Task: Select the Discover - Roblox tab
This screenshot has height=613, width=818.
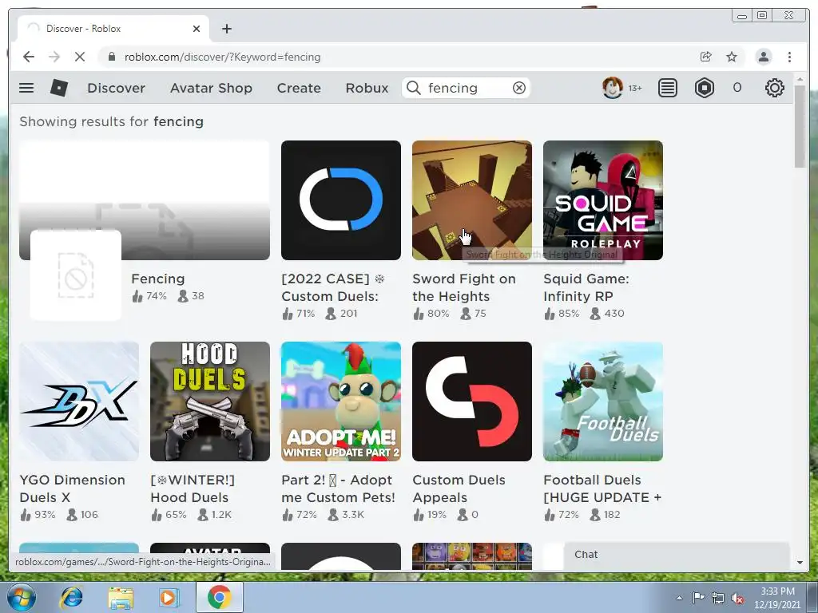Action: [x=113, y=29]
